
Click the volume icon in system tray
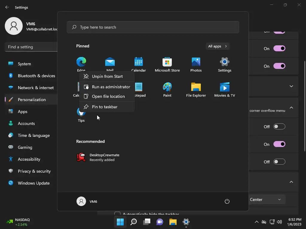click(279, 222)
